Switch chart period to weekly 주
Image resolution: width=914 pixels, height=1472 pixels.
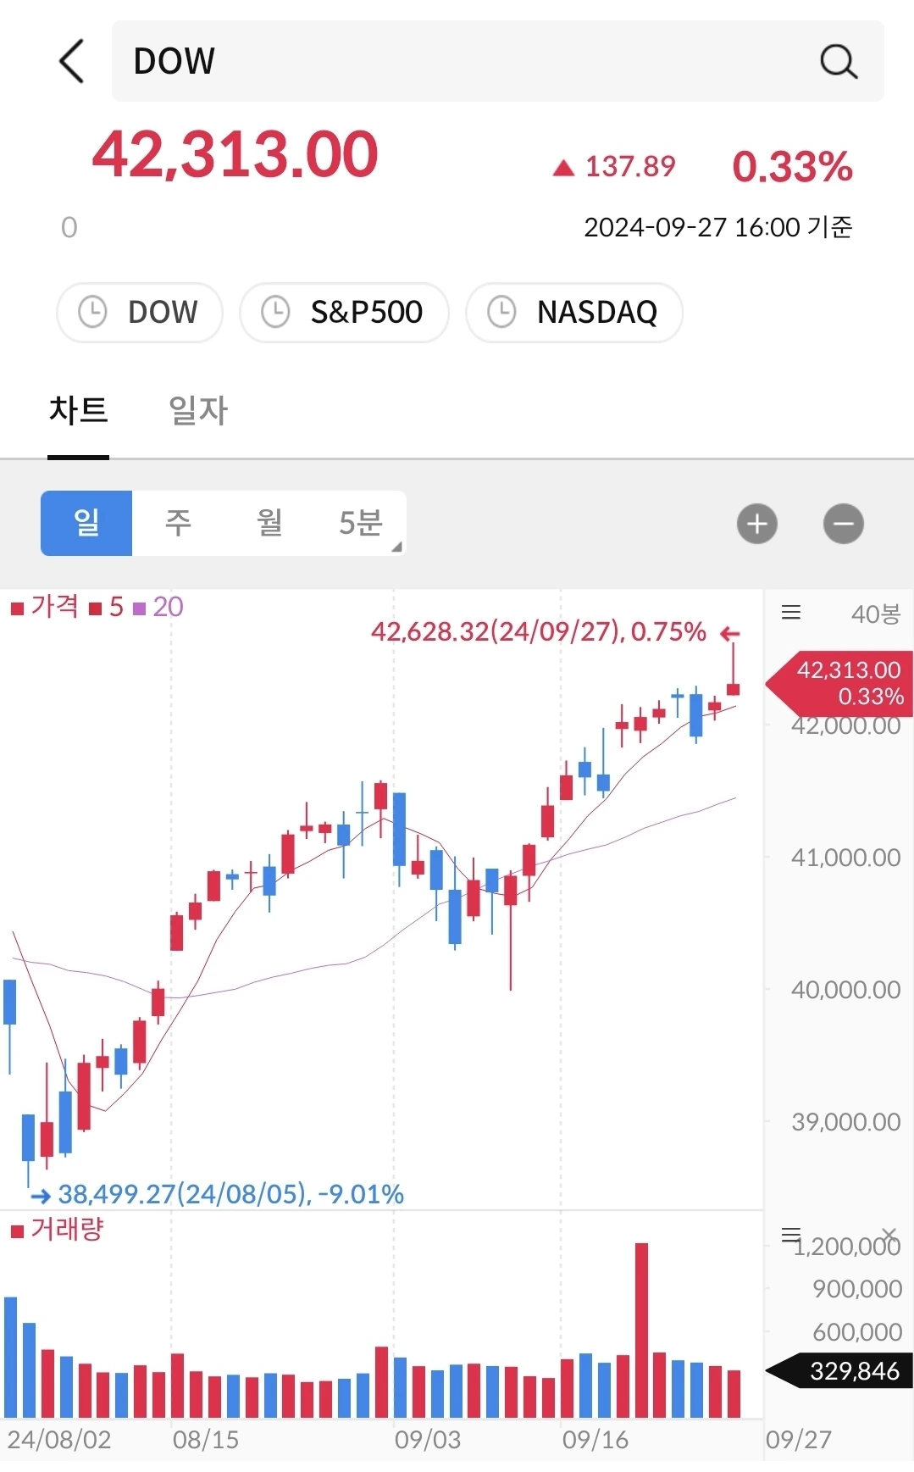pos(178,523)
